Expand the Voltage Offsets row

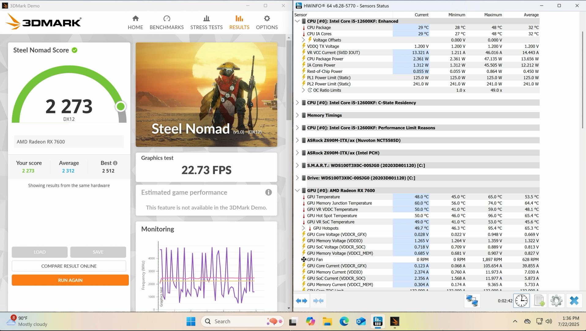coord(303,40)
